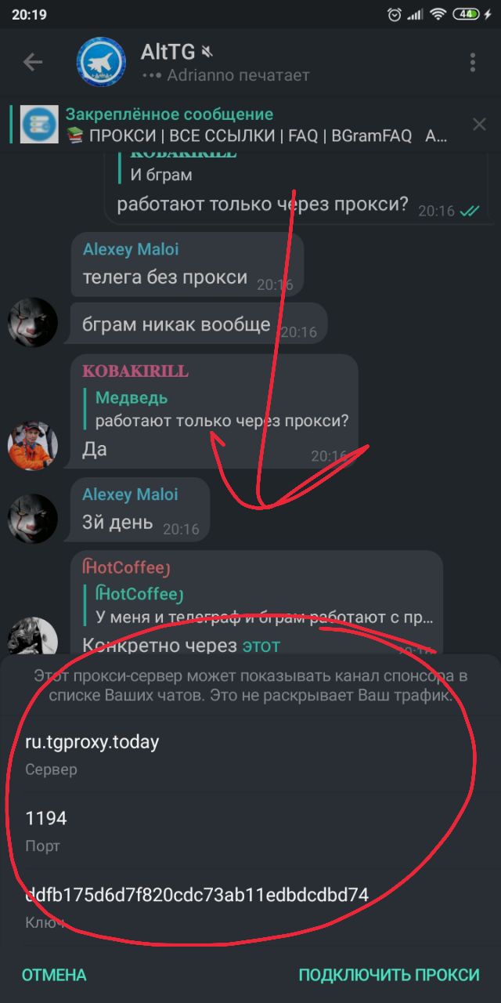Select the port 1194 field
The height and width of the screenshot is (1003, 501).
[x=250, y=831]
